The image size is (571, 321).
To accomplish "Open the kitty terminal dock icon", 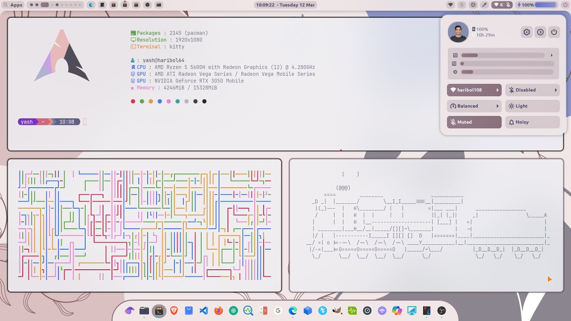I will [x=159, y=311].
